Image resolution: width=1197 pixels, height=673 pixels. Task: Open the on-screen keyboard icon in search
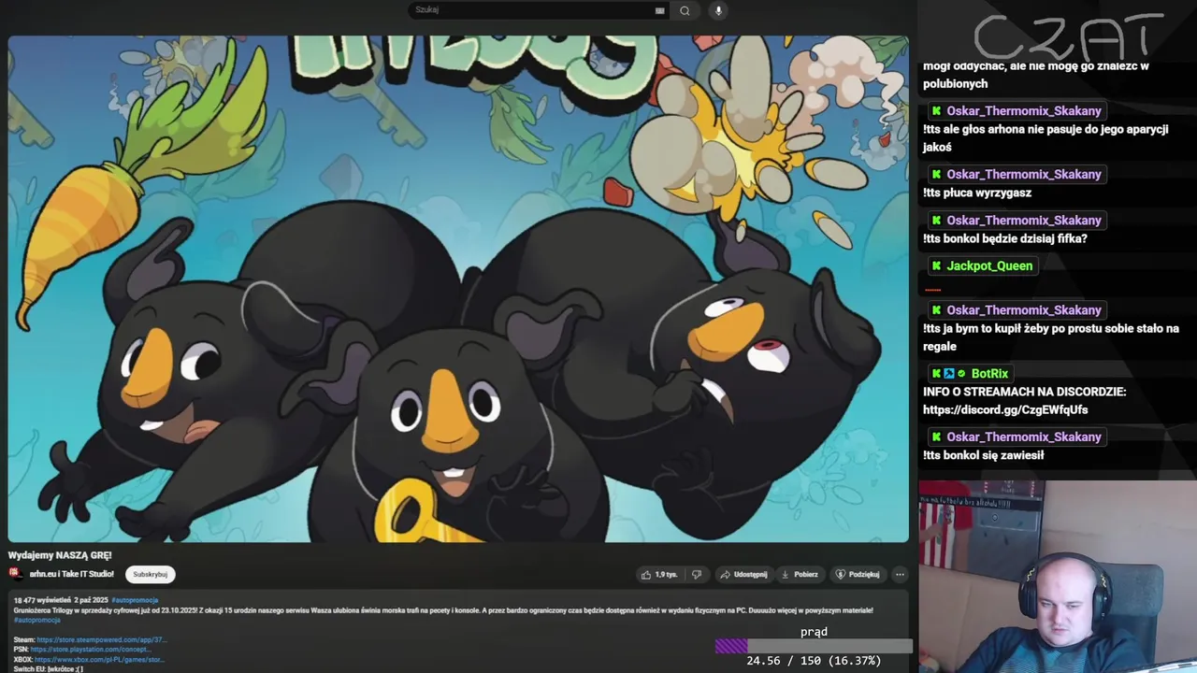pyautogui.click(x=659, y=10)
